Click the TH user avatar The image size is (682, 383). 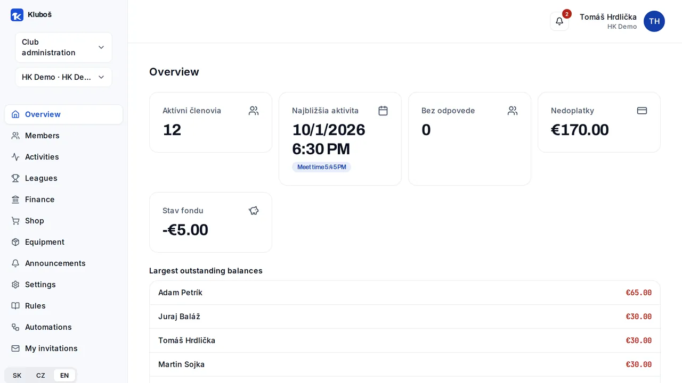pos(654,21)
